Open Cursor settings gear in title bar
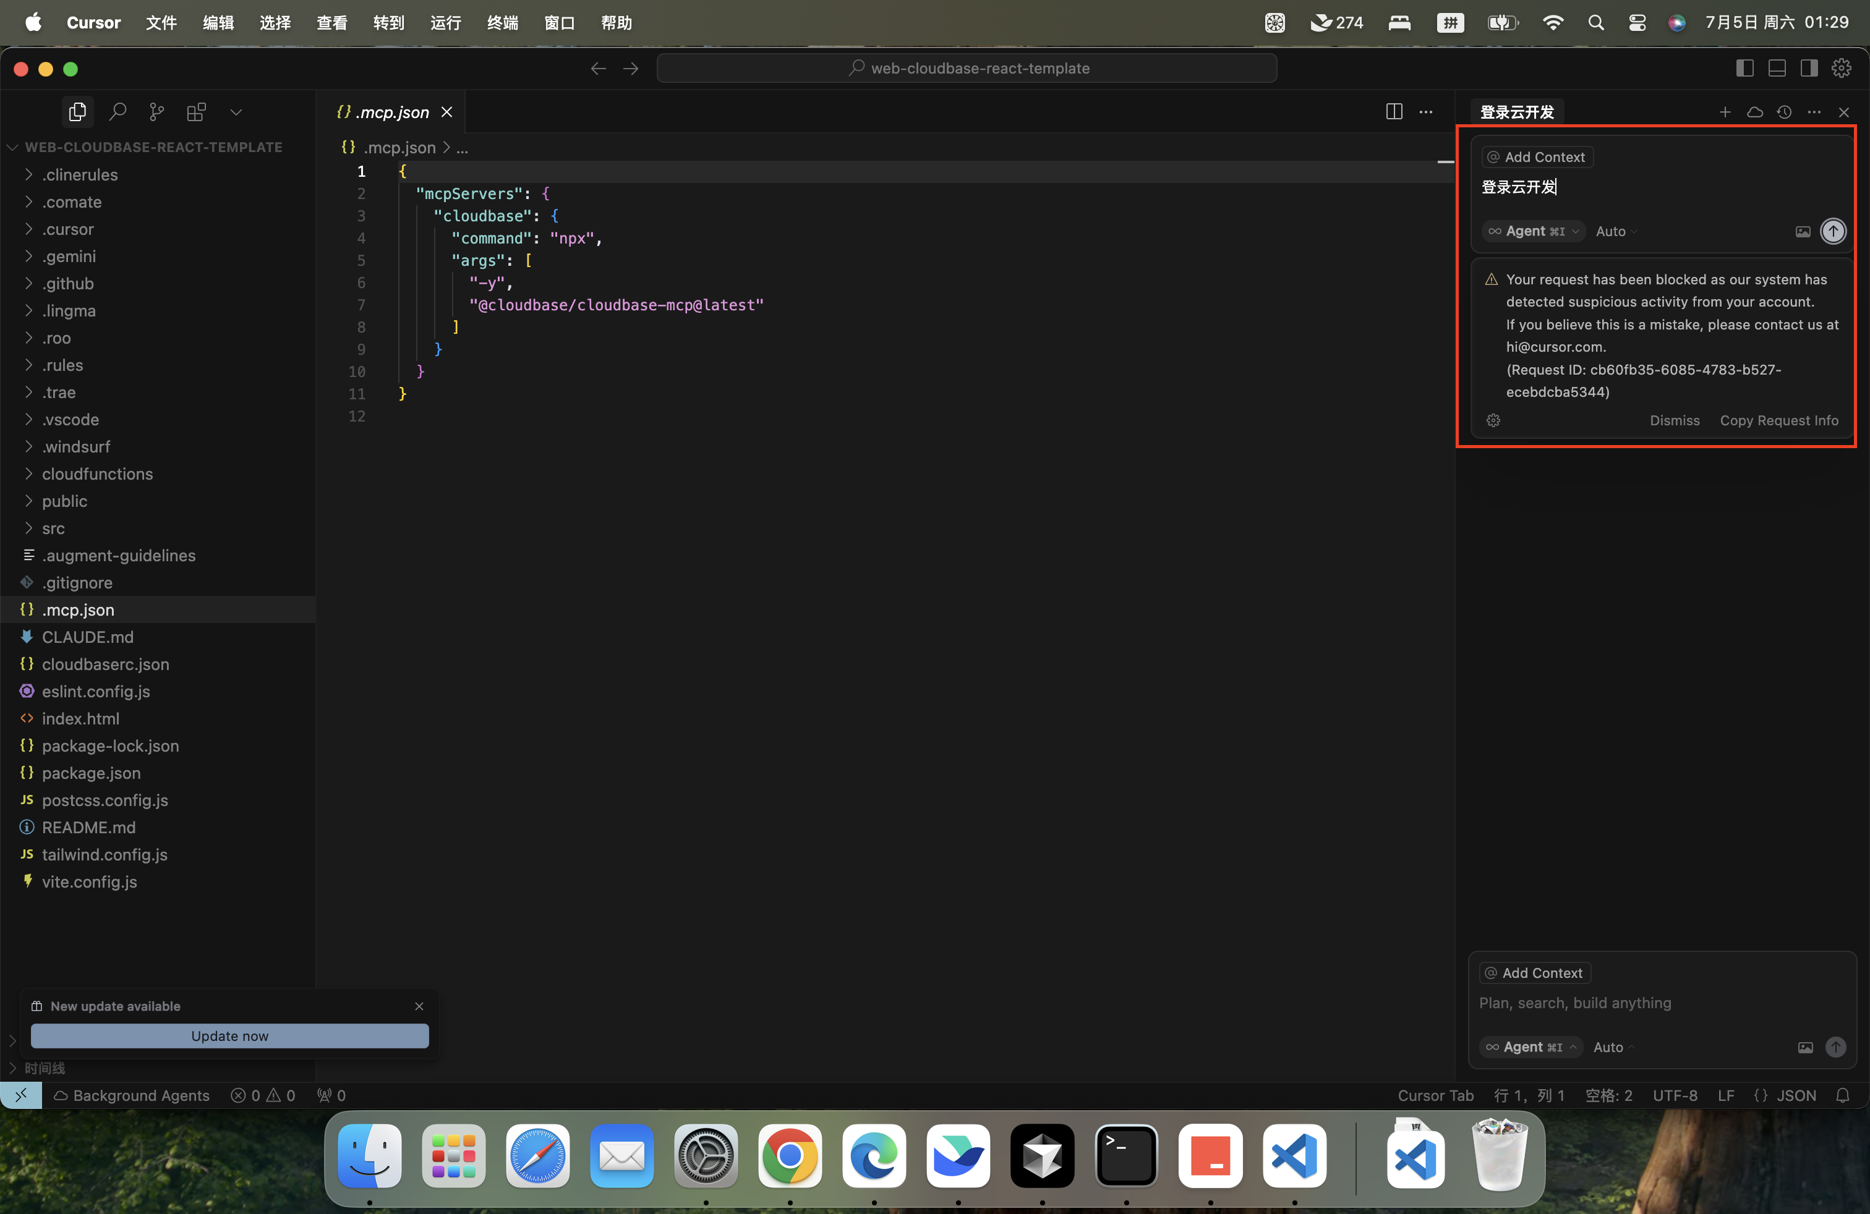Viewport: 1870px width, 1214px height. [x=1841, y=69]
